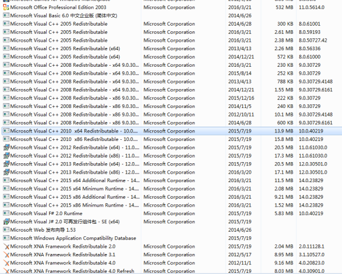Click size cell '1.52 MB'
This screenshot has width=342, height=274.
click(284, 205)
